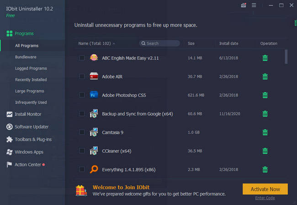Open the Windows Apps label
This screenshot has height=205, width=297.
coord(29,152)
